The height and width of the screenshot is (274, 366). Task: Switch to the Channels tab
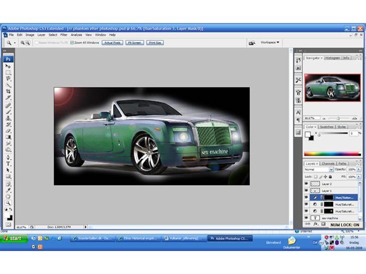click(328, 163)
